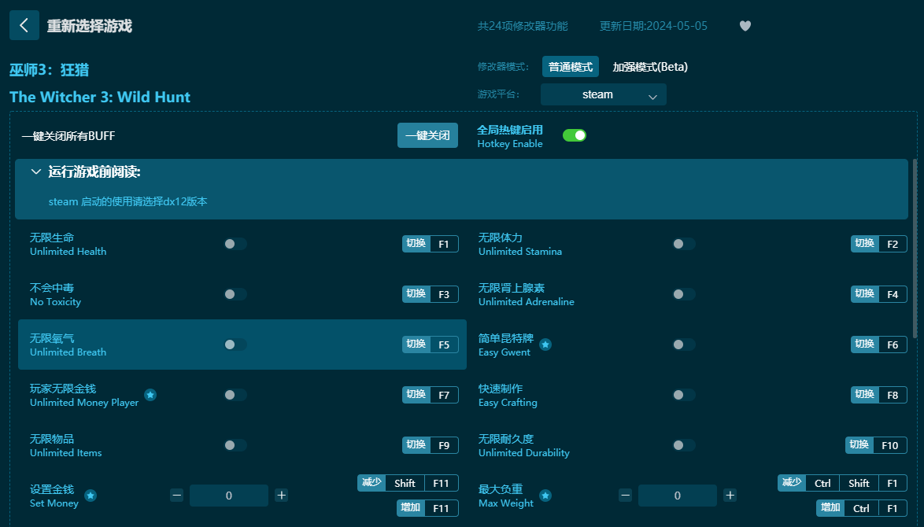
Task: Click star icon beside Unlimited Money Player
Action: [x=150, y=395]
